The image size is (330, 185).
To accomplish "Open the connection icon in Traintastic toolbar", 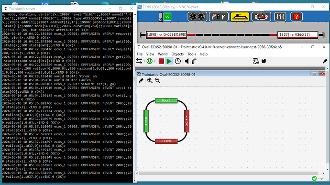I will click(x=139, y=61).
